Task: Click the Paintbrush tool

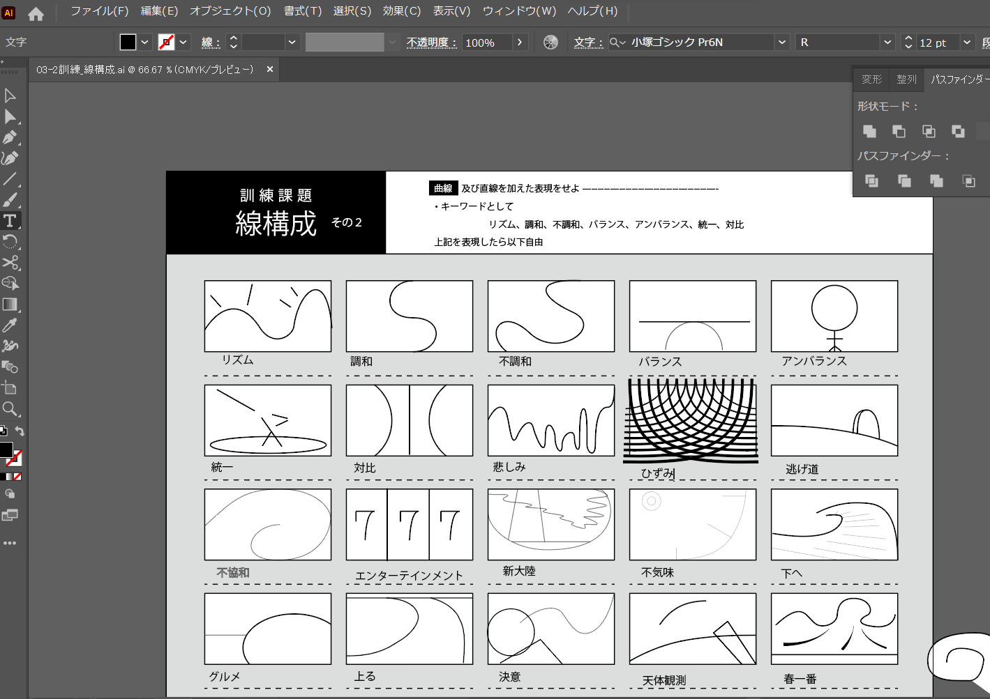Action: coord(10,200)
